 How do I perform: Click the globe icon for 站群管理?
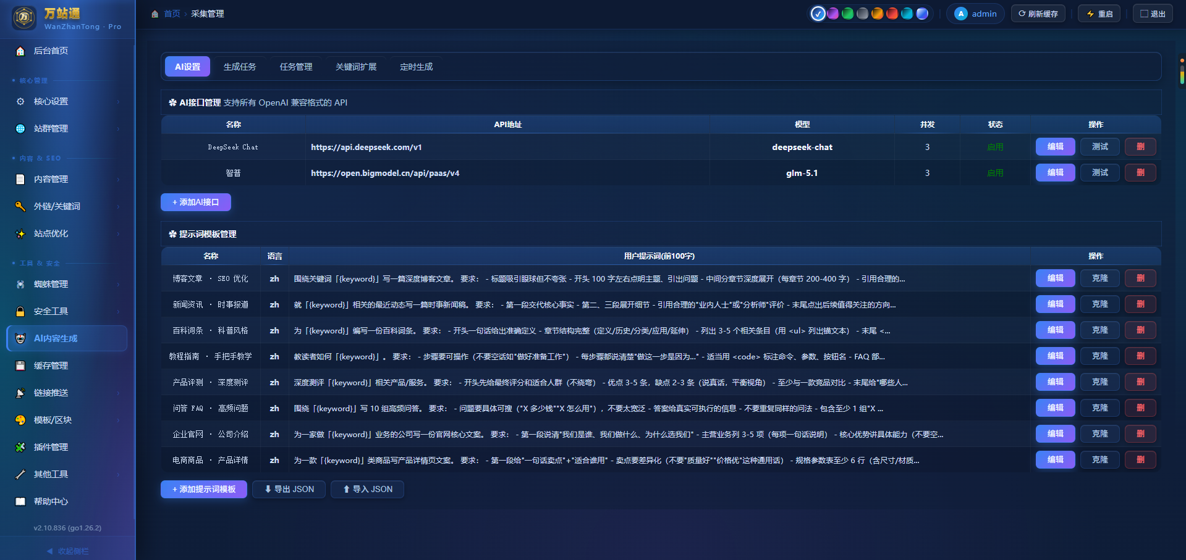click(x=20, y=129)
